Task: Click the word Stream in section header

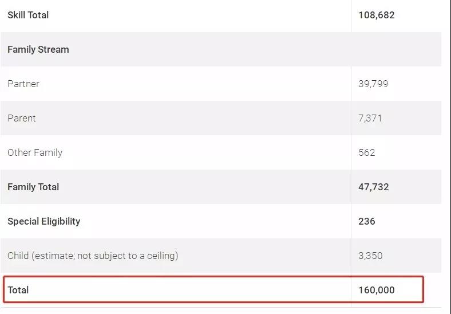Action: [x=53, y=49]
